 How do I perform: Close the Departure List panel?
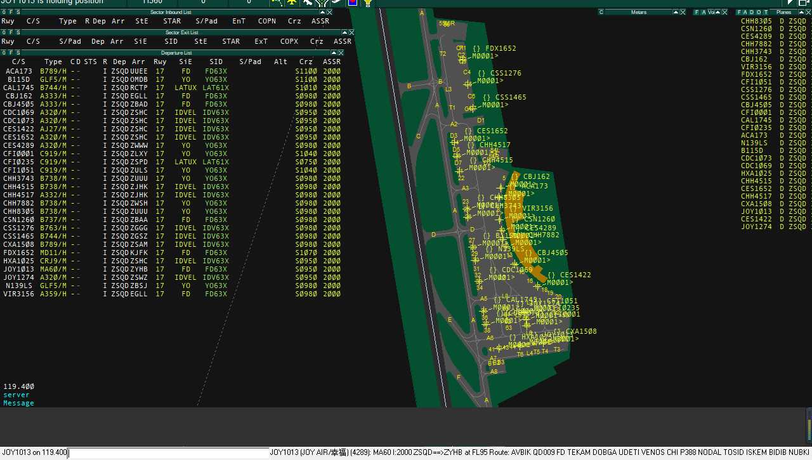click(341, 53)
